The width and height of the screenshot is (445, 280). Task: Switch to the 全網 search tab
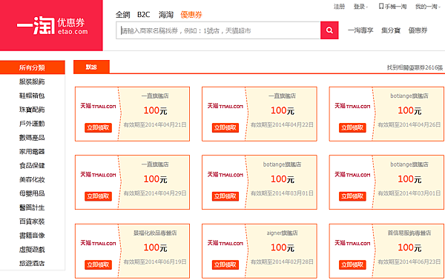[122, 15]
